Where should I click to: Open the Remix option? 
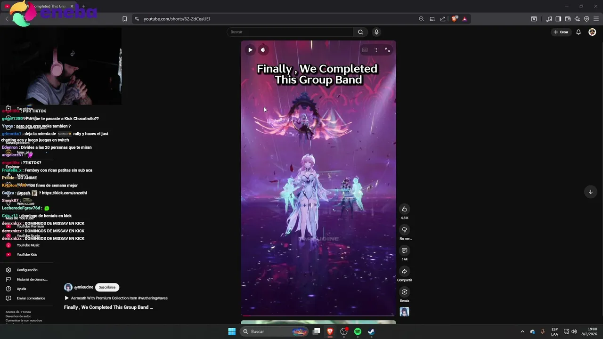[x=404, y=292]
